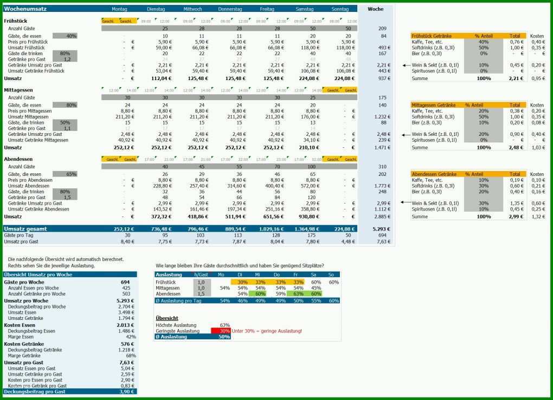The image size is (553, 400).
Task: Select Umsatz gesamt Dienstag 736,48 €
Action: tap(161, 229)
